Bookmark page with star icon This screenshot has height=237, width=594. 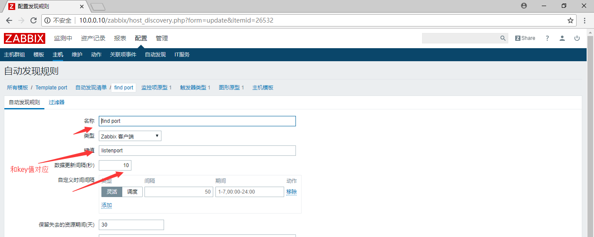tap(571, 20)
